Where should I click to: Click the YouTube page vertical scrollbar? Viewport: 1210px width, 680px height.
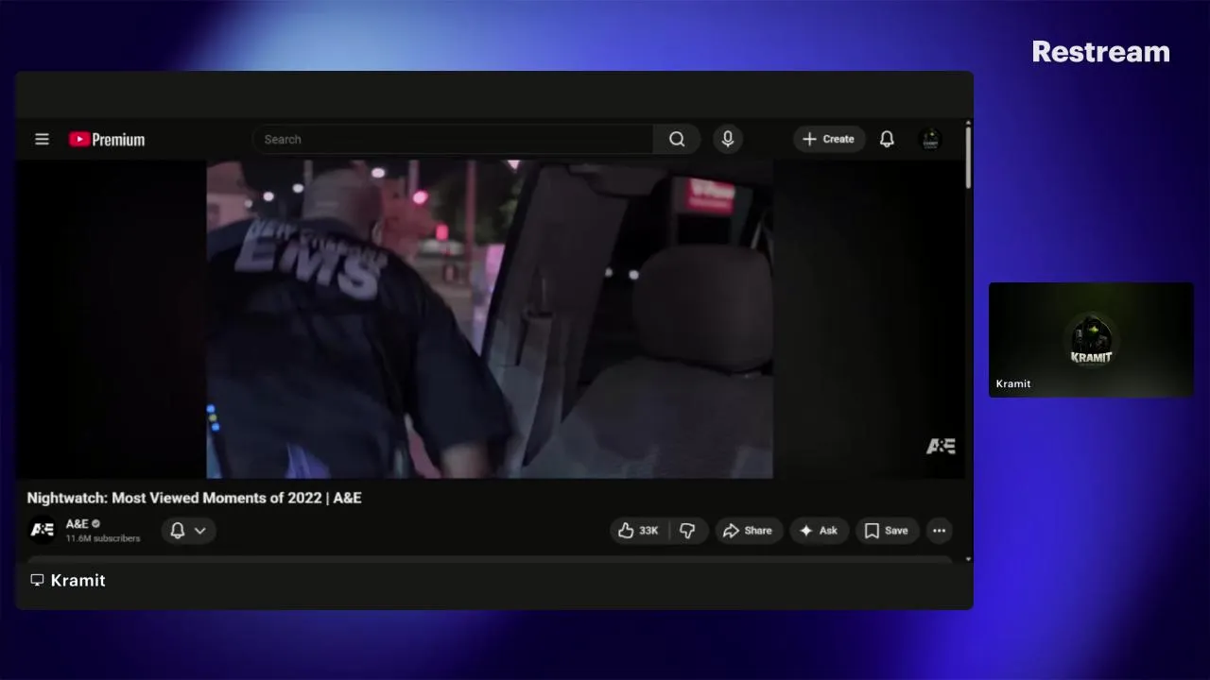pyautogui.click(x=968, y=157)
